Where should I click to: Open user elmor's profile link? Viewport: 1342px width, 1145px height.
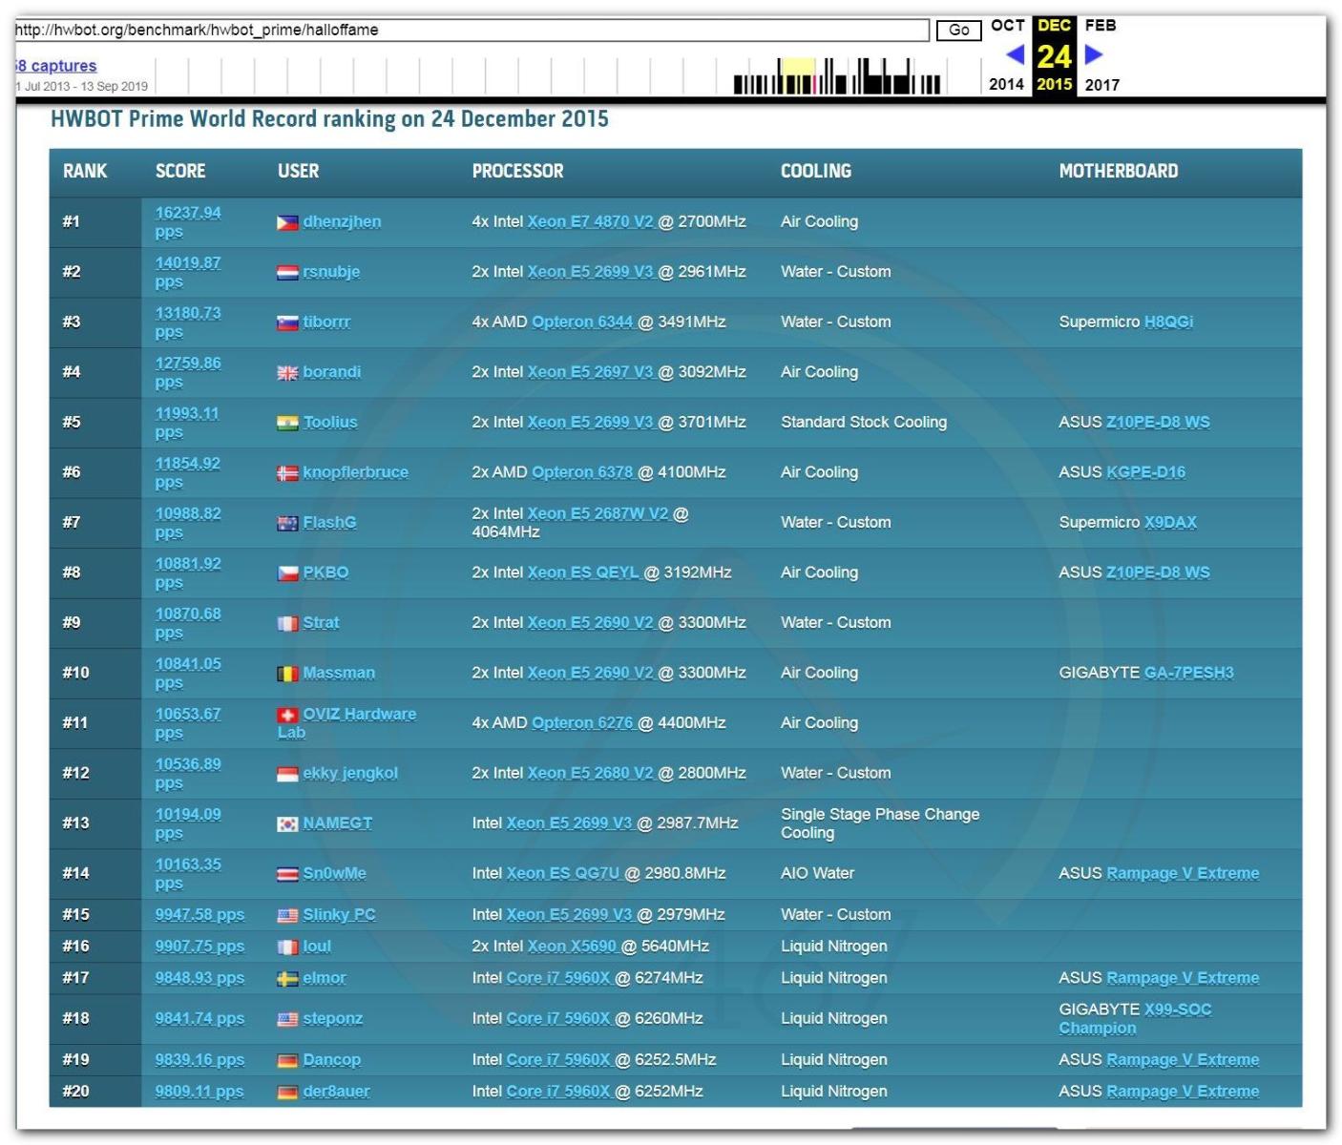(x=325, y=978)
